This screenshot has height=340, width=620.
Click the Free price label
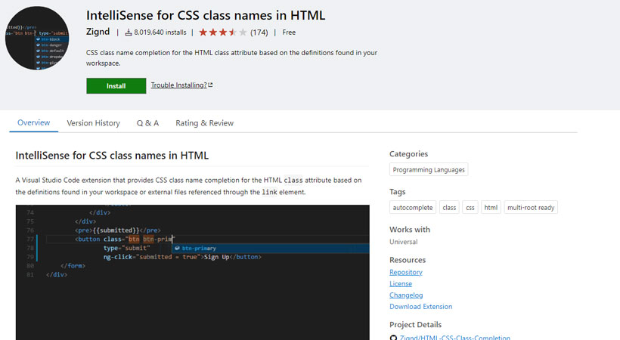[289, 32]
